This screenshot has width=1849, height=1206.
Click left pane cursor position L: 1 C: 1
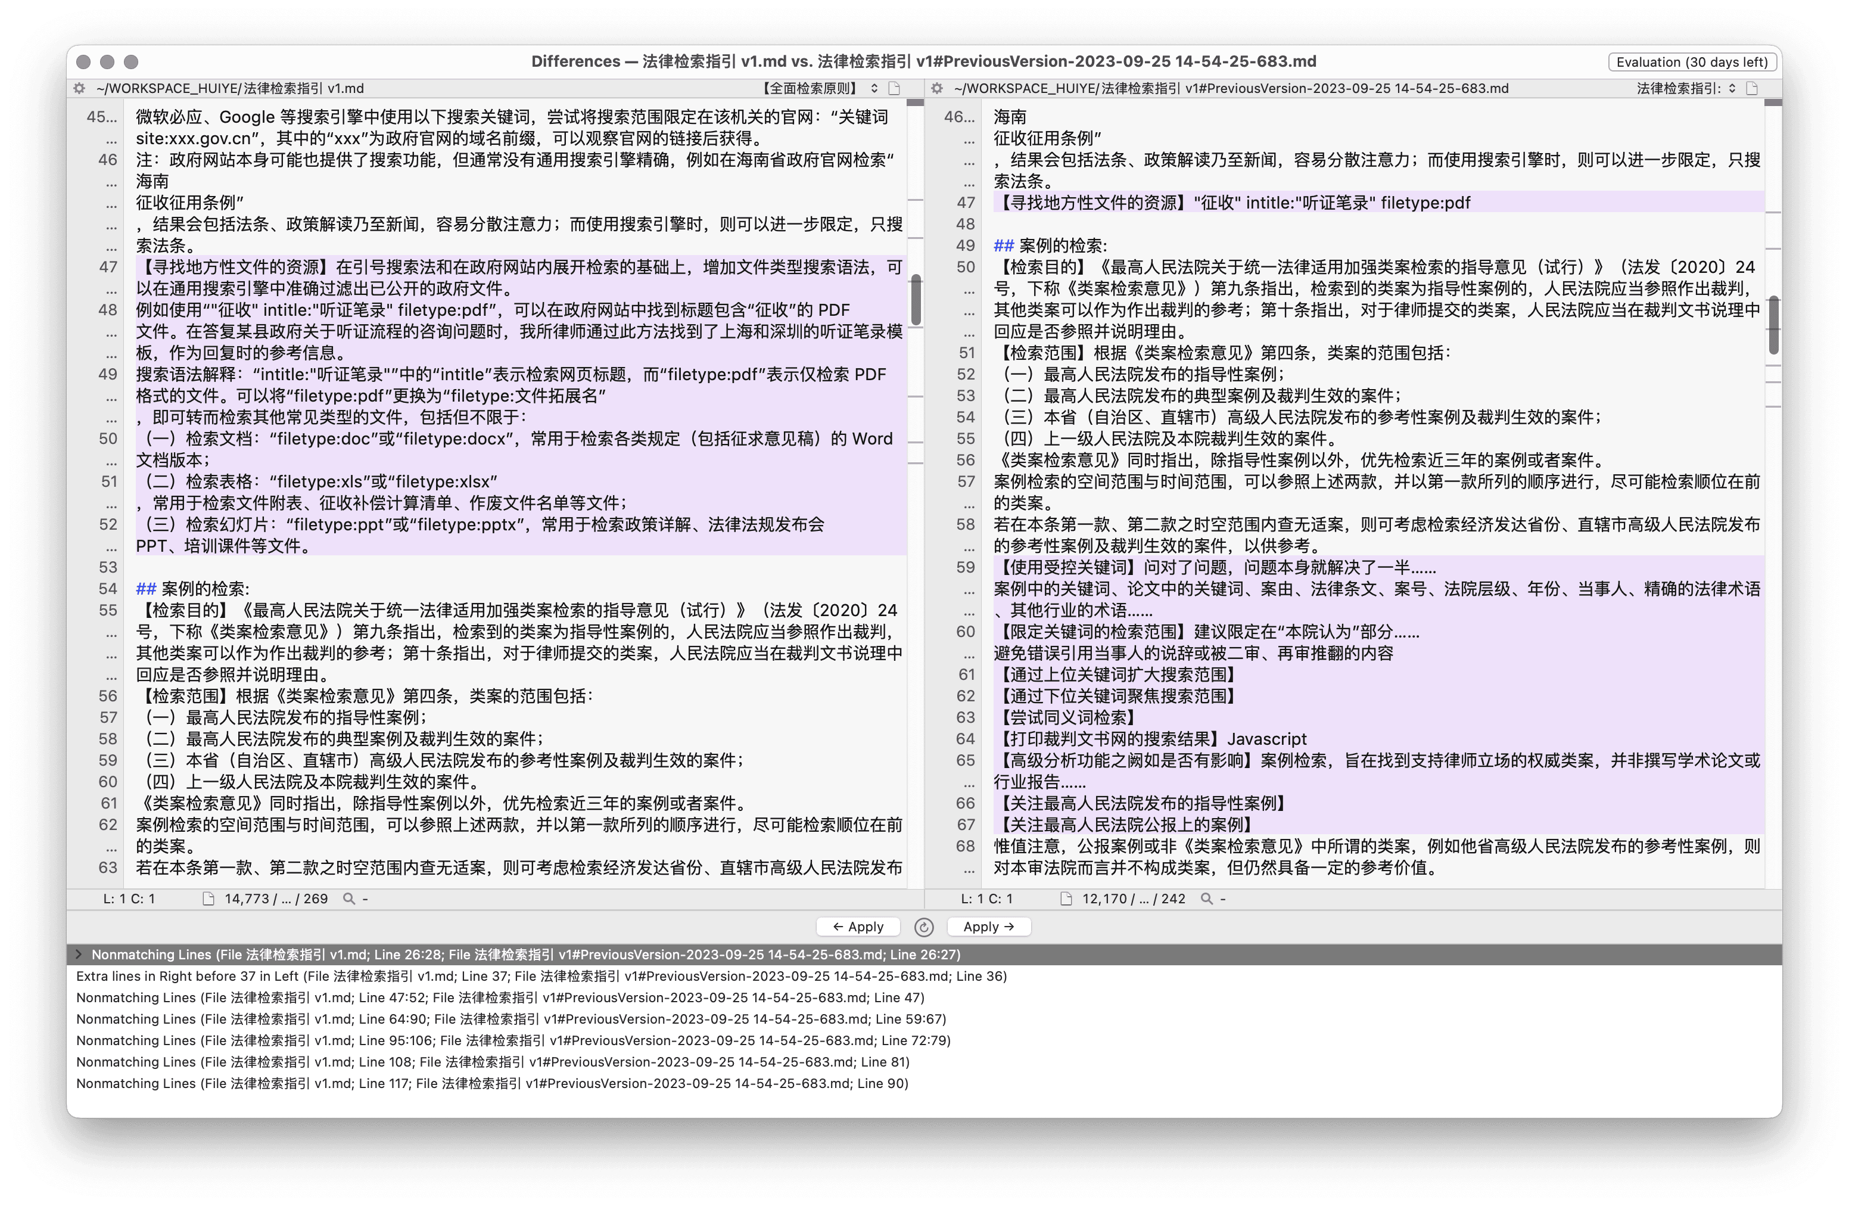point(129,899)
